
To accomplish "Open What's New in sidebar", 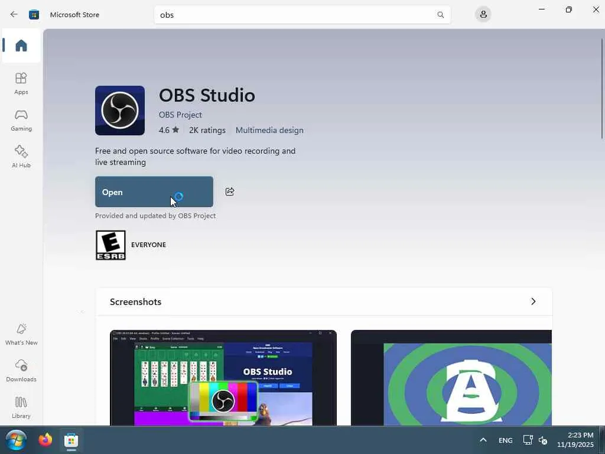I will (21, 335).
